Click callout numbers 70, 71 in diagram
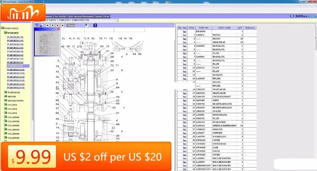The image size is (317, 171). coord(115,65)
